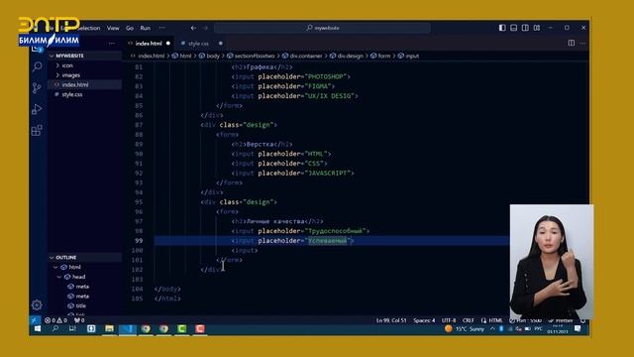Toggle the primary side bar layout icon
634x357 pixels.
502,28
